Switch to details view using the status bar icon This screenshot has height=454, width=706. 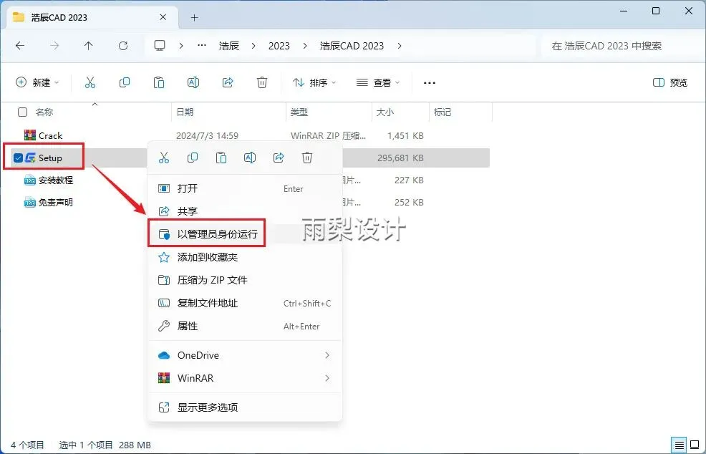(680, 445)
